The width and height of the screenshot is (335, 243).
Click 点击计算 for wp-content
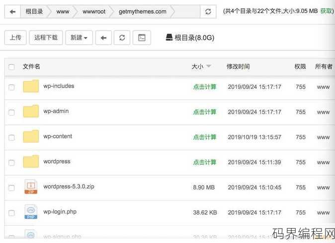[x=205, y=137]
